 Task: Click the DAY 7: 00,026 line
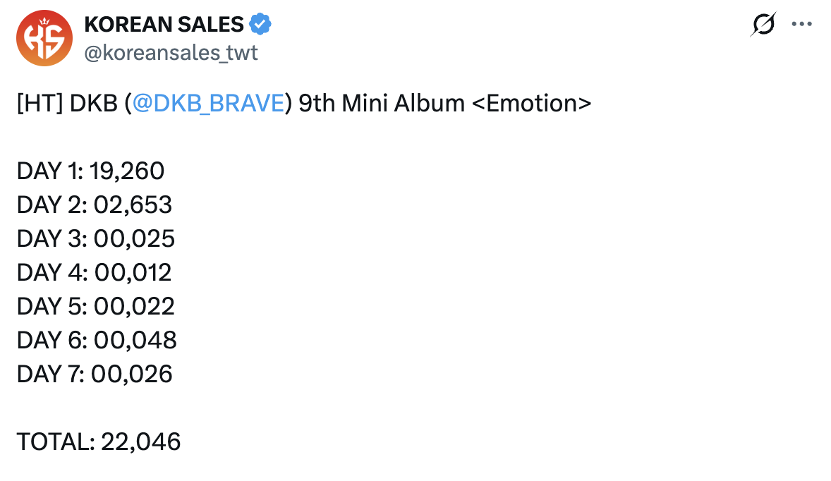coord(95,374)
